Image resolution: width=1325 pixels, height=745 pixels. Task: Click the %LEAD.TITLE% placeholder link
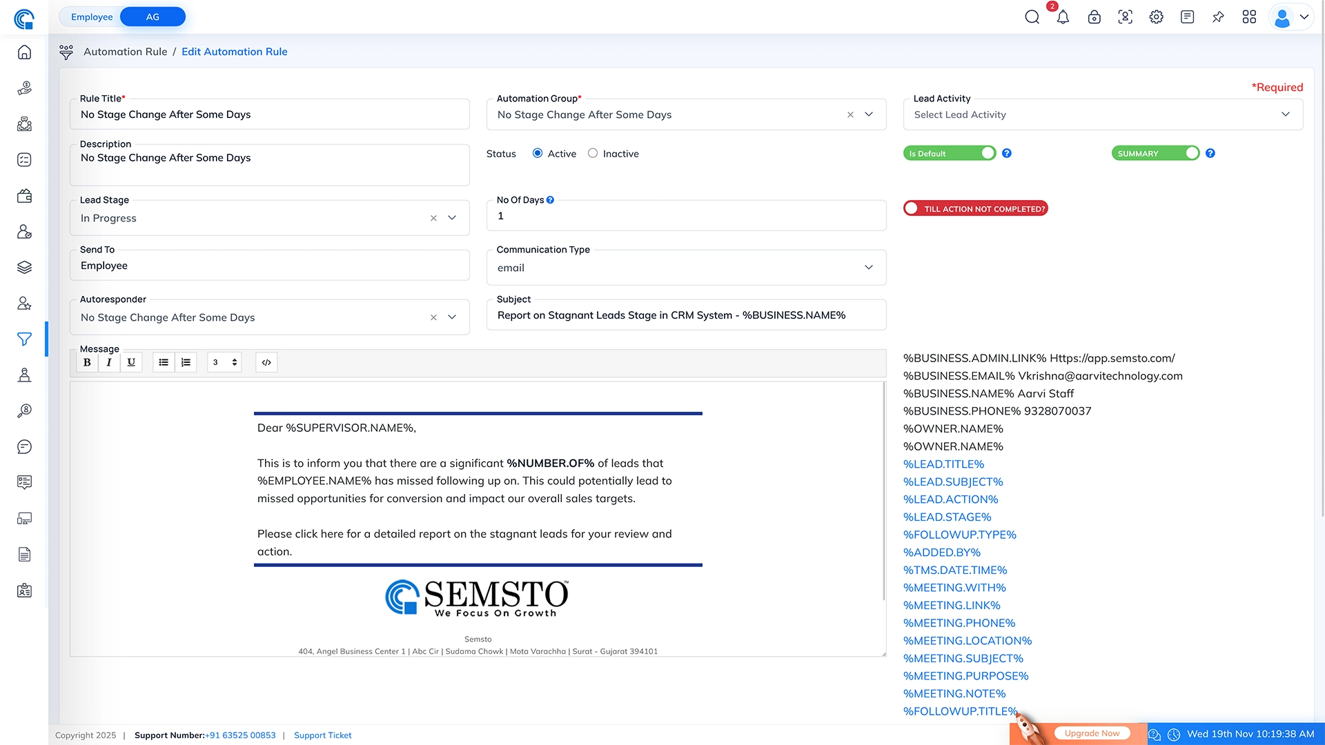943,464
